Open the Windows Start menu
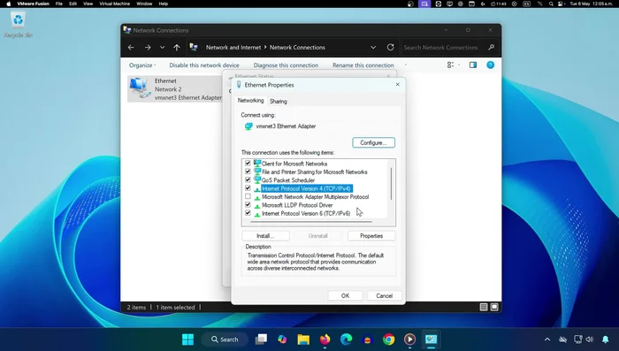The width and height of the screenshot is (619, 351). coord(187,340)
